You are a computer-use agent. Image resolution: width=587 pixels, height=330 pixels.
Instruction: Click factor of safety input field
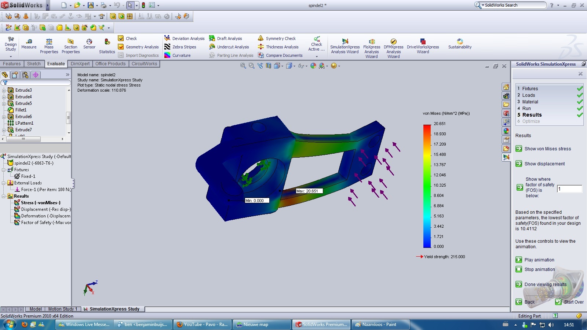click(x=569, y=189)
